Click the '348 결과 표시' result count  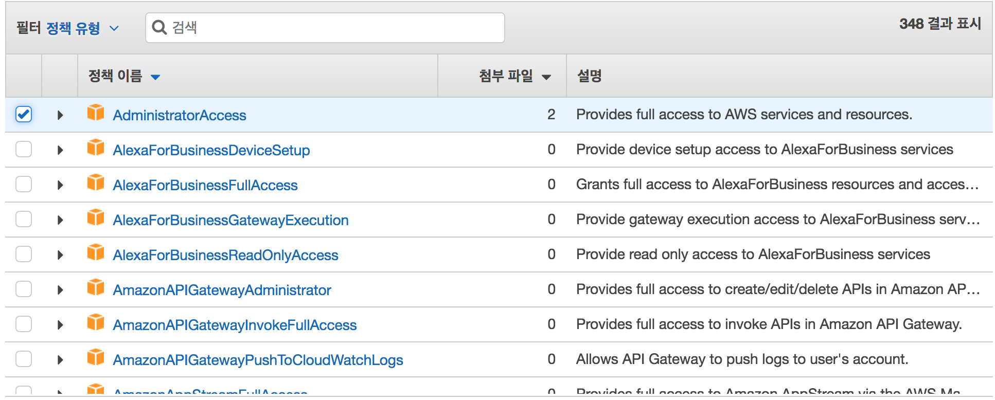pyautogui.click(x=940, y=24)
